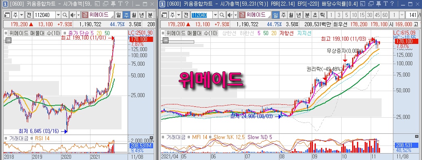Image resolution: width=422 pixels, height=160 pixels.
Task: Click the stock code field in left chart
Action: 45,15
